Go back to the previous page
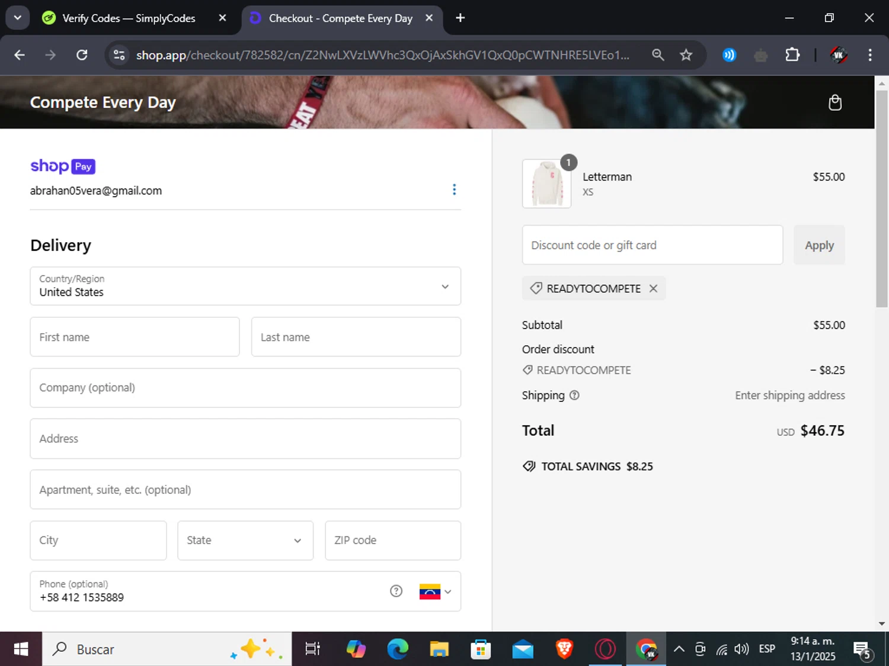The width and height of the screenshot is (889, 666). (20, 55)
